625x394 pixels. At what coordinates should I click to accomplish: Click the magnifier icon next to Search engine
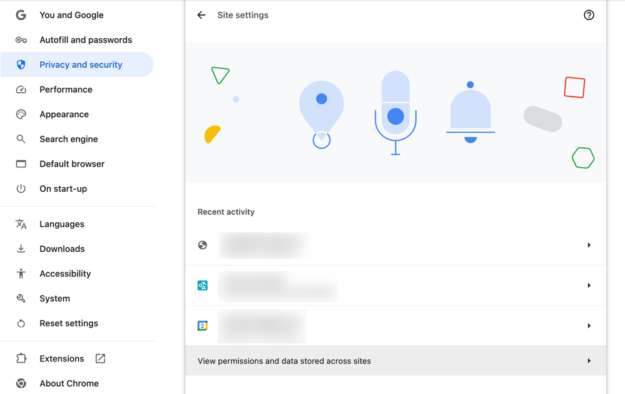pos(21,139)
